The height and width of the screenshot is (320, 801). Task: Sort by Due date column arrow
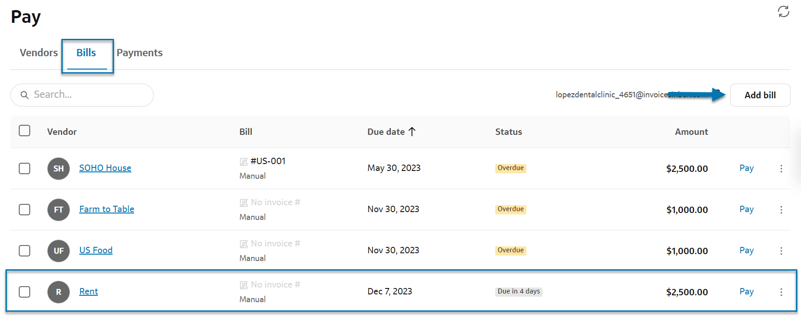coord(412,132)
